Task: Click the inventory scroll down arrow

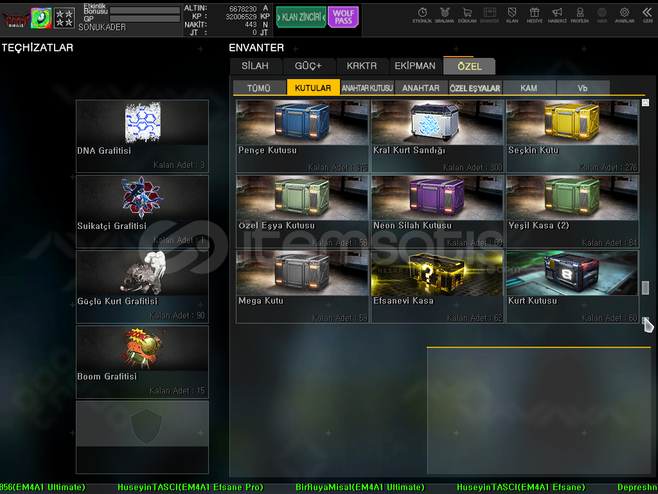Action: (645, 320)
